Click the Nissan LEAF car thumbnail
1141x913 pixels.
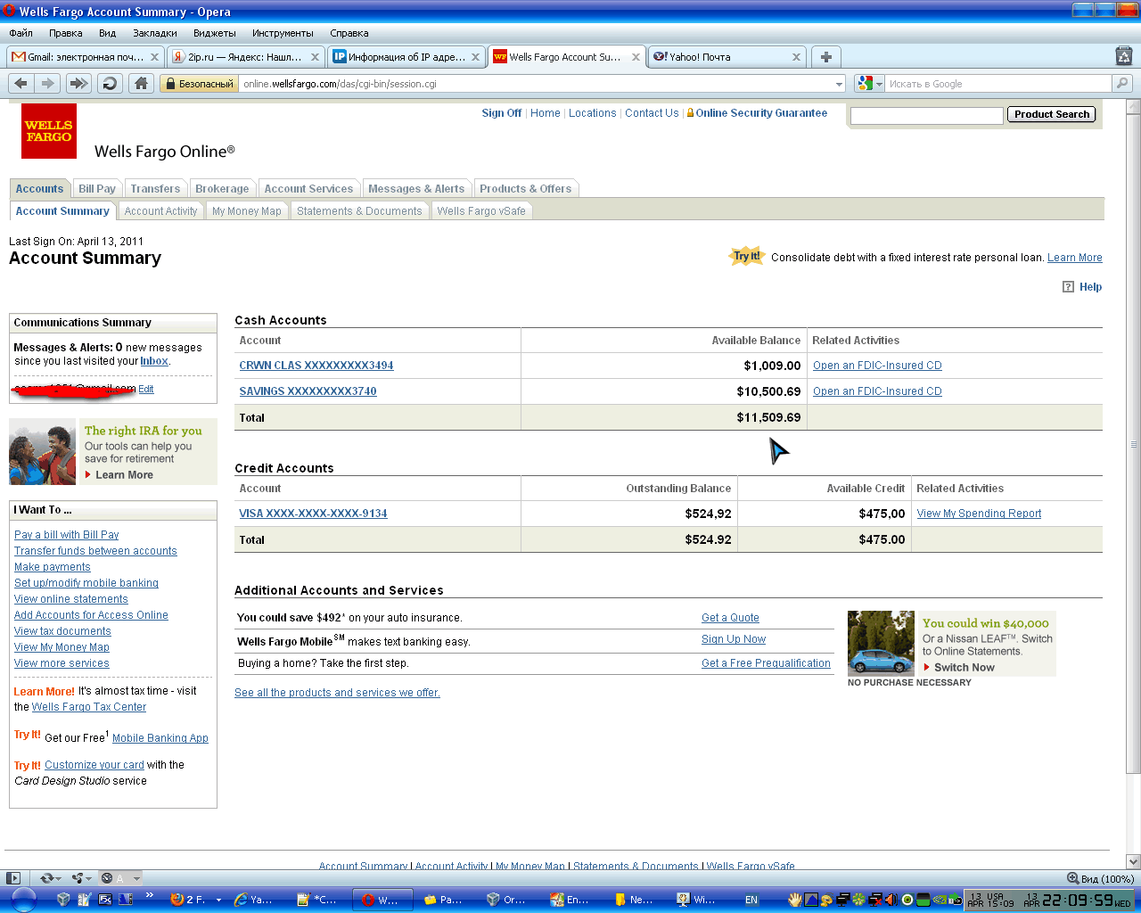(x=881, y=643)
